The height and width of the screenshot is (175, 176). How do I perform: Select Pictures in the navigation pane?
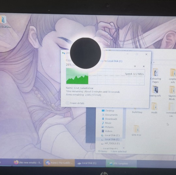[108, 127]
